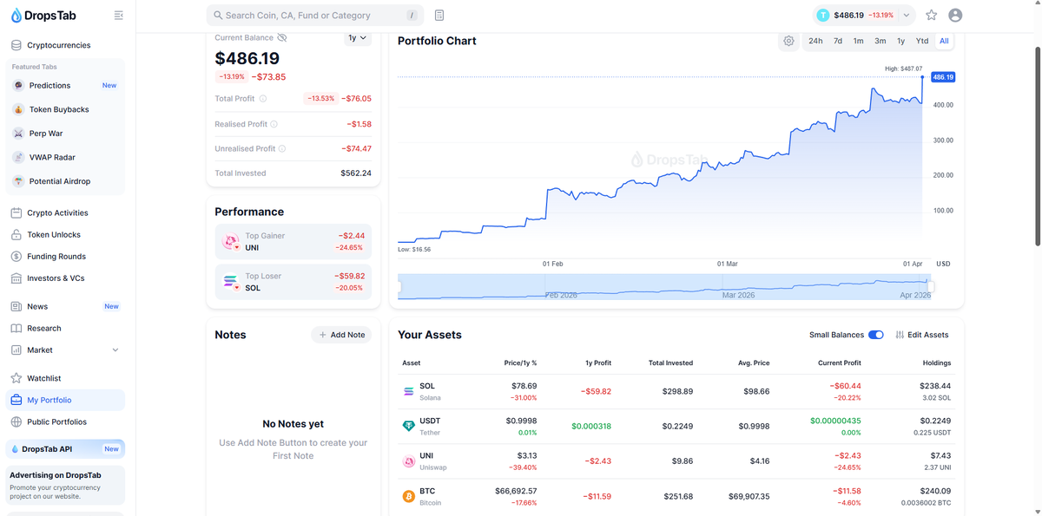Click the Top Gainer UNI card
The width and height of the screenshot is (1042, 516).
coord(293,242)
